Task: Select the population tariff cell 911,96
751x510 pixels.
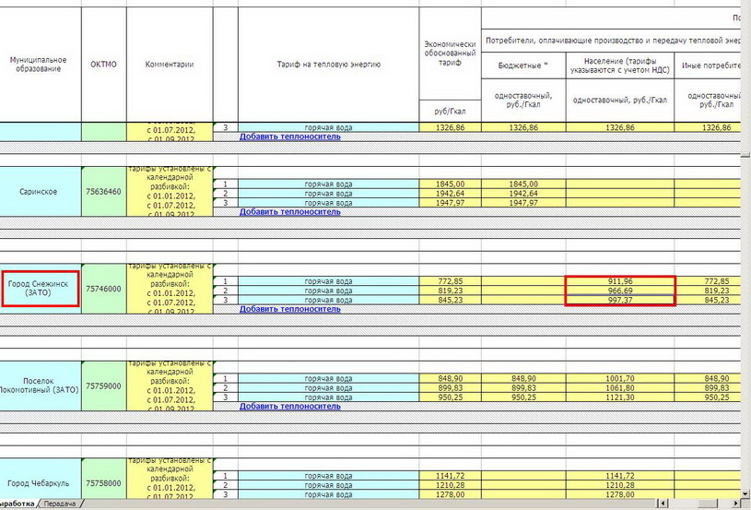Action: [620, 280]
